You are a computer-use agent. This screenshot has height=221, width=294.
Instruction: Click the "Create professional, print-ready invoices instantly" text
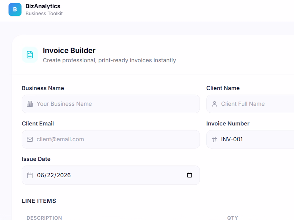point(110,60)
